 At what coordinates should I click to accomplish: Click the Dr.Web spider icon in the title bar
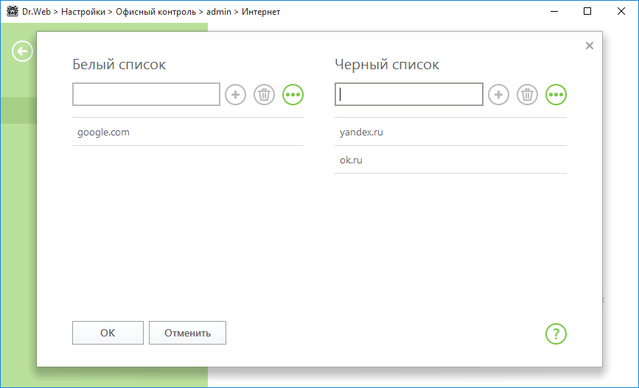[13, 11]
